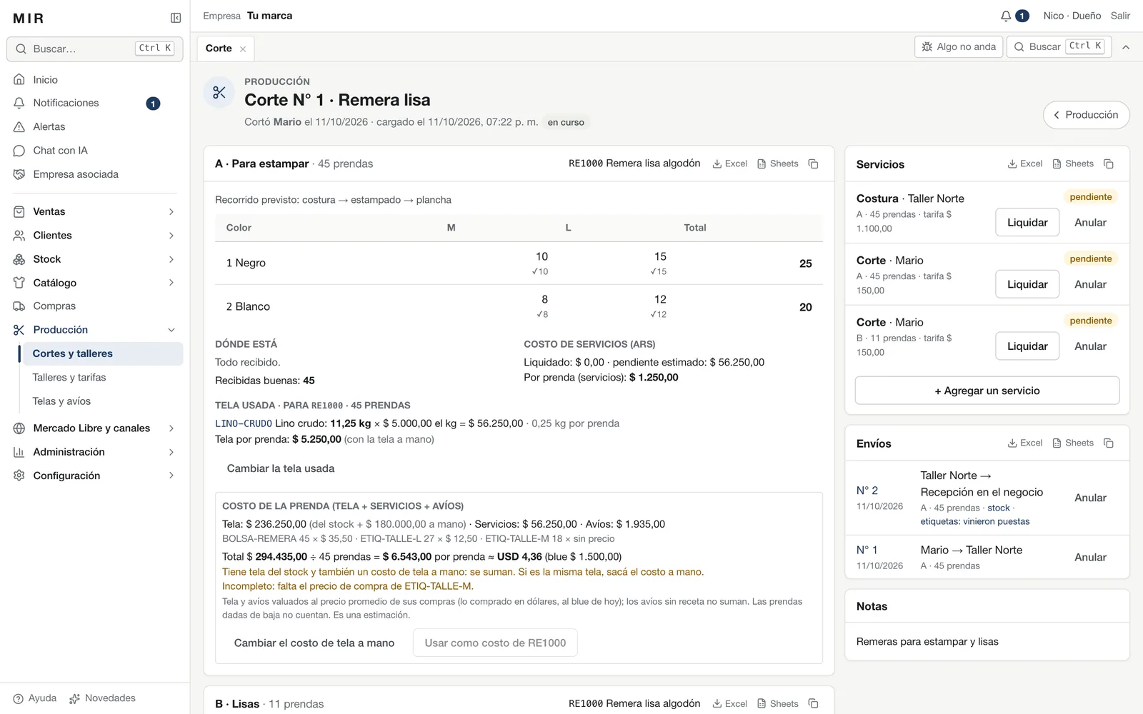The width and height of the screenshot is (1143, 714).
Task: Expand the Clientes menu
Action: point(94,235)
